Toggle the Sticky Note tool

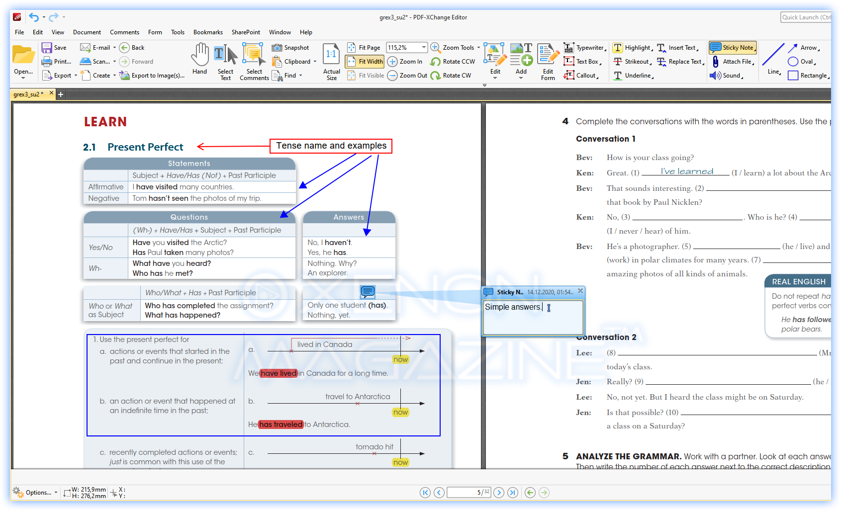[733, 48]
